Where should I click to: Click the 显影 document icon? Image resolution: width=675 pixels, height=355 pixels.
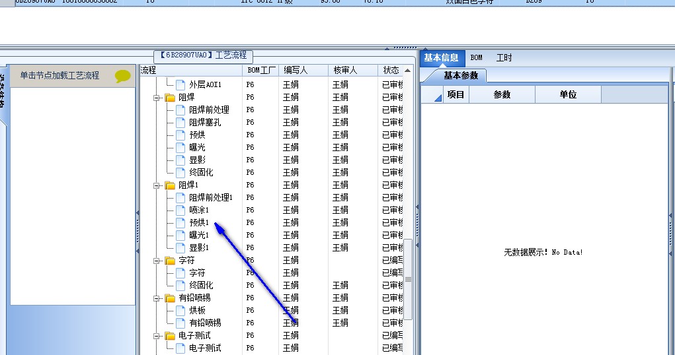[180, 160]
